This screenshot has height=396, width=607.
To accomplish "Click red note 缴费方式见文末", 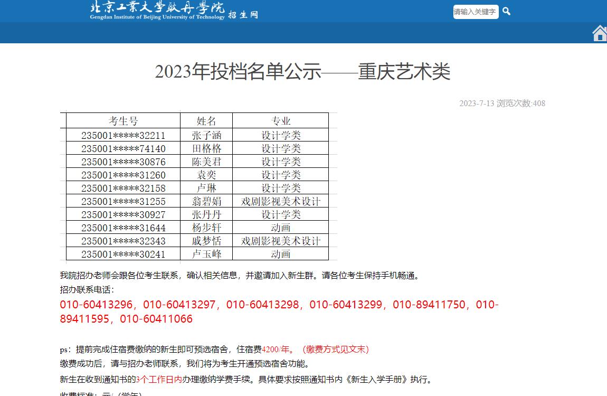I will (335, 350).
